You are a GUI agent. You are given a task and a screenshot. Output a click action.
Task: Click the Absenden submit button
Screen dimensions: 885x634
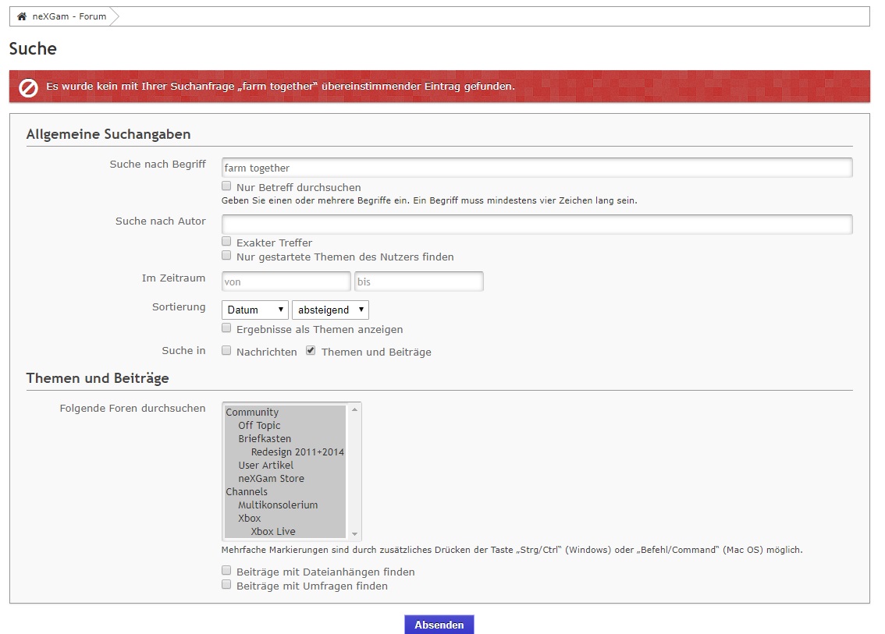click(439, 625)
